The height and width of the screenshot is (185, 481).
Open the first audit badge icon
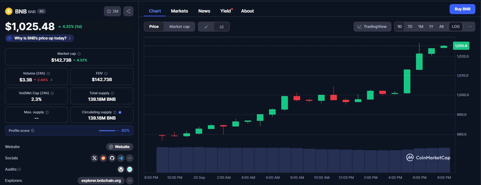121,169
